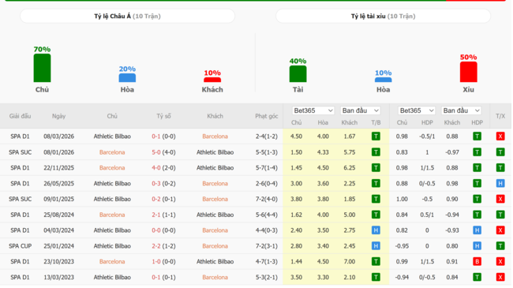This screenshot has height=288, width=513.
Task: Open the Ban đầu dropdown near T/X column
Action: tap(462, 110)
